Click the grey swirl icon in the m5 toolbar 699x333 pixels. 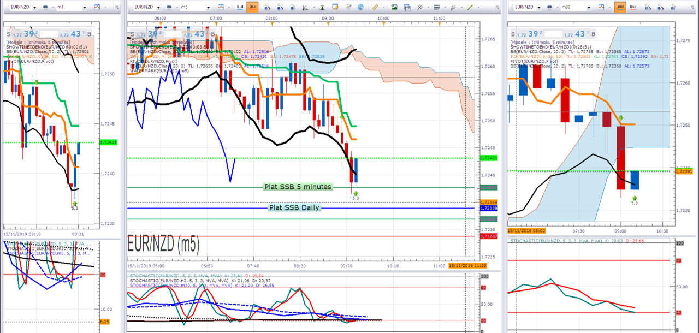click(x=348, y=7)
